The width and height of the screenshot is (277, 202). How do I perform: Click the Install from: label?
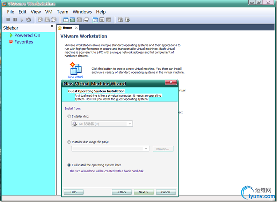click(x=73, y=108)
